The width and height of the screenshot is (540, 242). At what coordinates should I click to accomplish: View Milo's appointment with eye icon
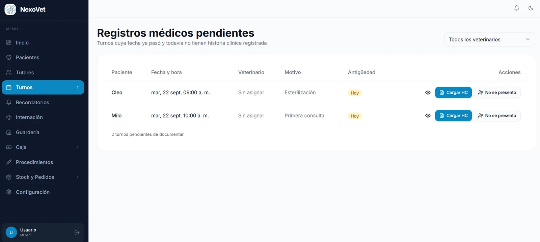click(428, 115)
